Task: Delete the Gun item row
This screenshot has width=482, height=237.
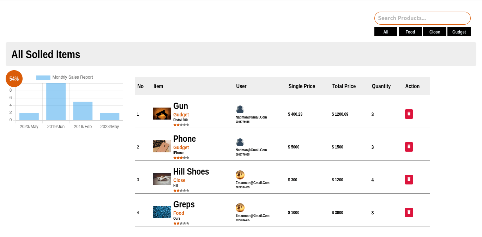Action: (x=409, y=114)
